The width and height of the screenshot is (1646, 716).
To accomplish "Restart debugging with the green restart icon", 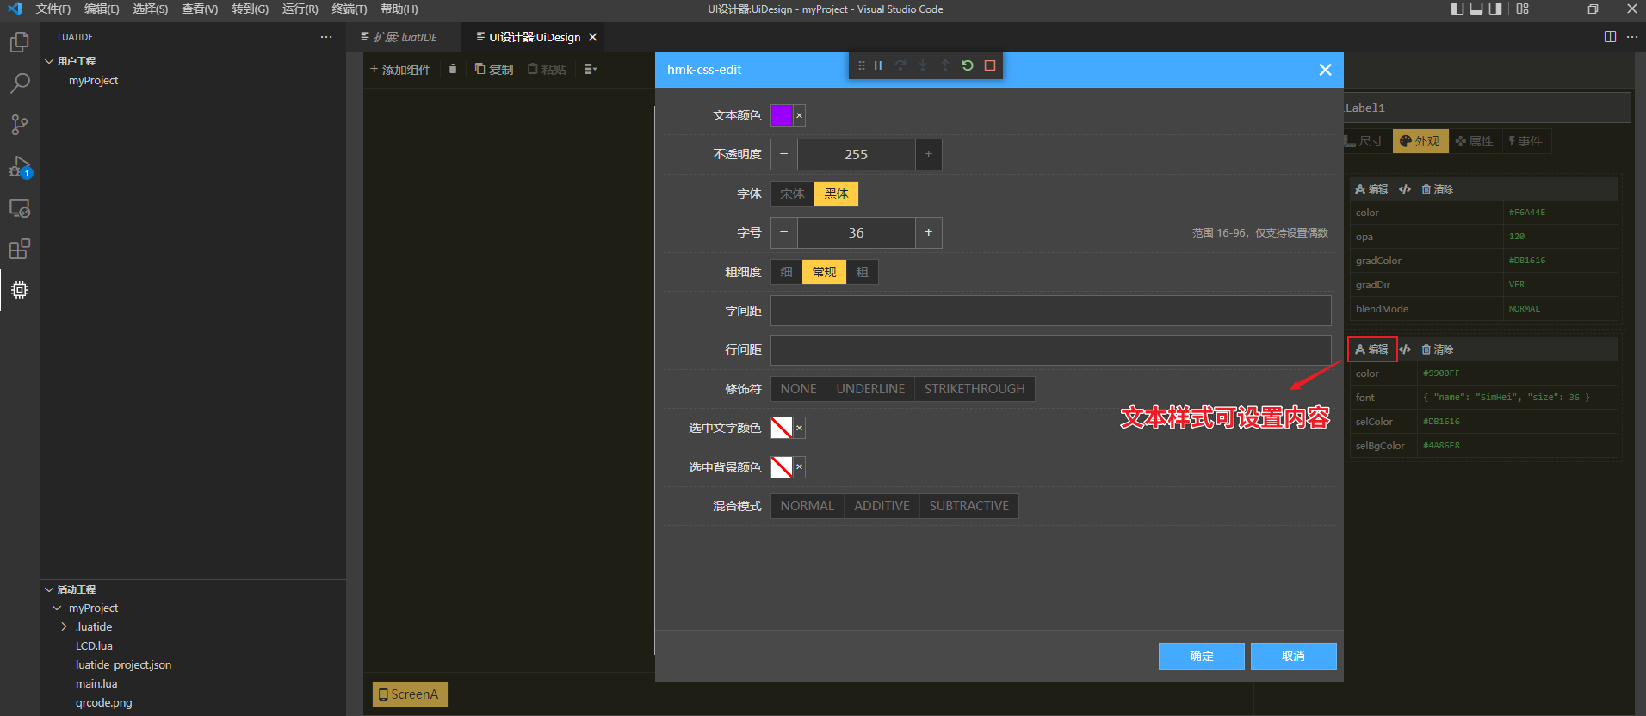I will [968, 65].
